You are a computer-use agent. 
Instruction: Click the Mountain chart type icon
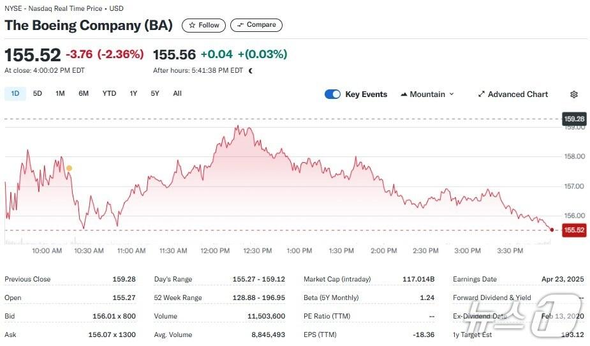(404, 94)
